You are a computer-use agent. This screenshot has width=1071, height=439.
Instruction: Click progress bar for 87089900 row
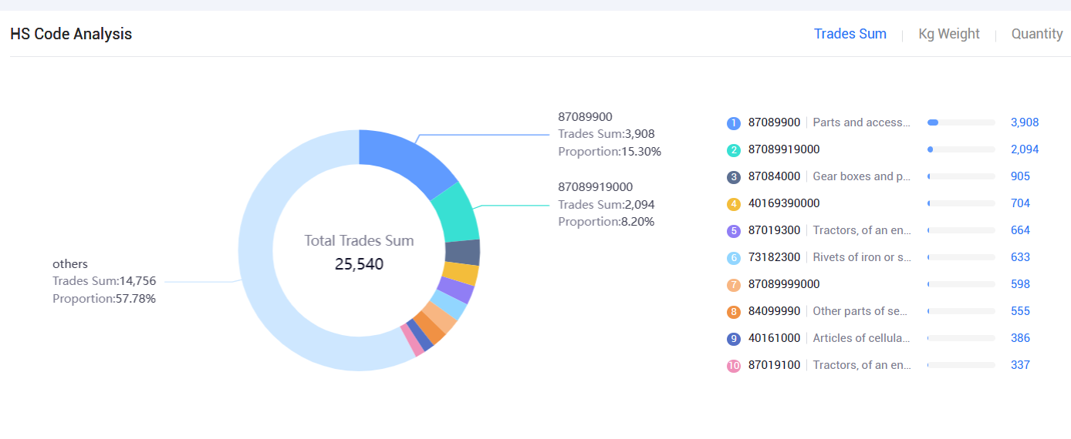tap(961, 122)
